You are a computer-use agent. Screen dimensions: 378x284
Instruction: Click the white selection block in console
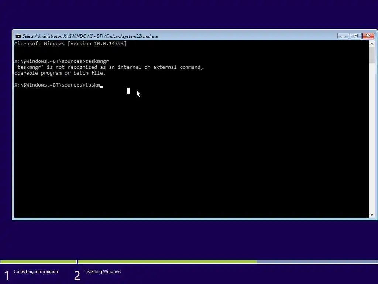pos(128,91)
